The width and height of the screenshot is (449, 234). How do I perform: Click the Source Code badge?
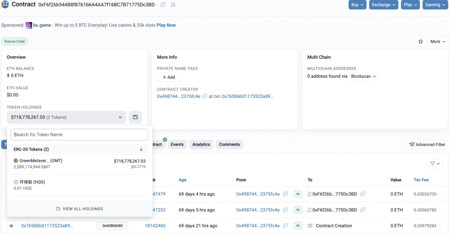click(x=14, y=42)
